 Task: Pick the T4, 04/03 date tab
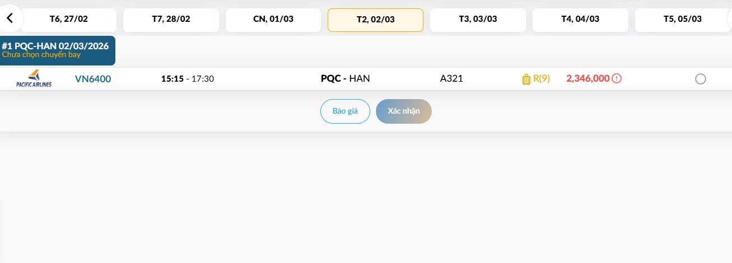coord(580,19)
